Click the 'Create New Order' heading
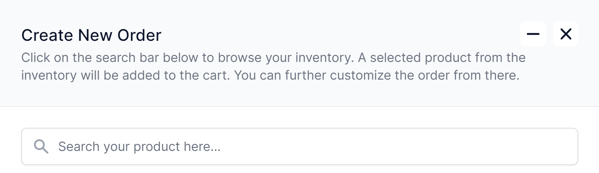599x173 pixels. click(91, 35)
